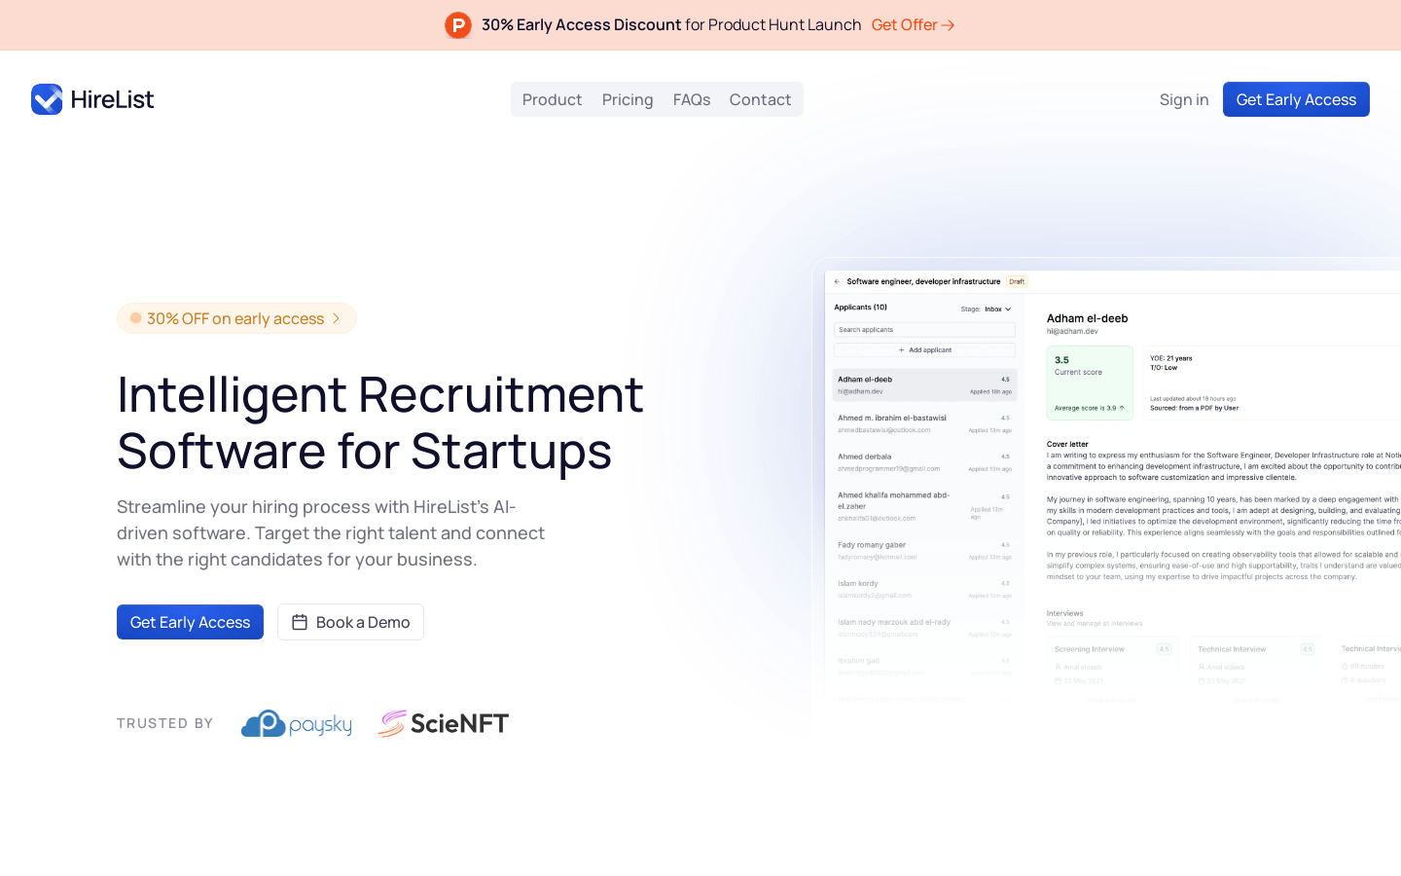
Task: Click the Book a Demo button
Action: (350, 622)
